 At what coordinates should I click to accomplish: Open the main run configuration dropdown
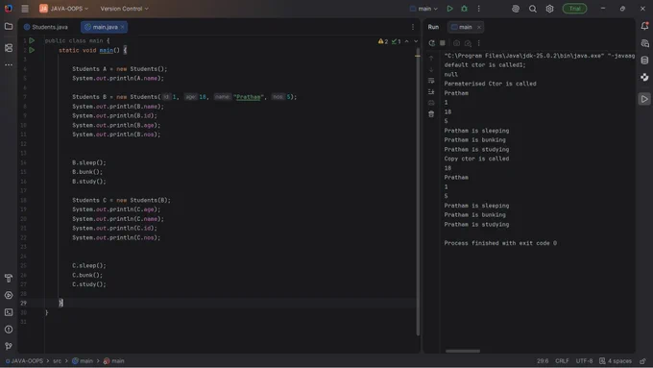point(423,9)
